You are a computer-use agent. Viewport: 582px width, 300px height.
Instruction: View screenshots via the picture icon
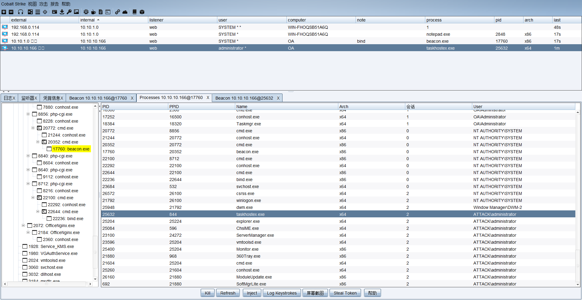coord(76,12)
